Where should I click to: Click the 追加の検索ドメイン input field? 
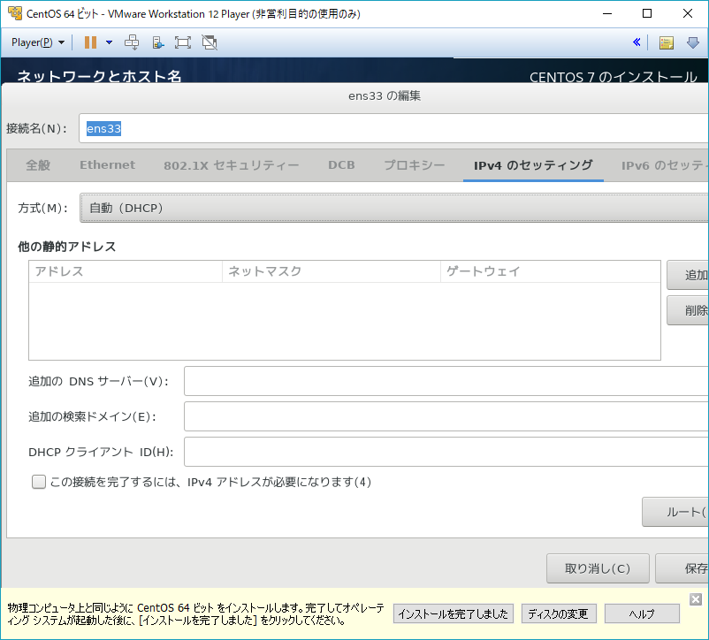446,416
